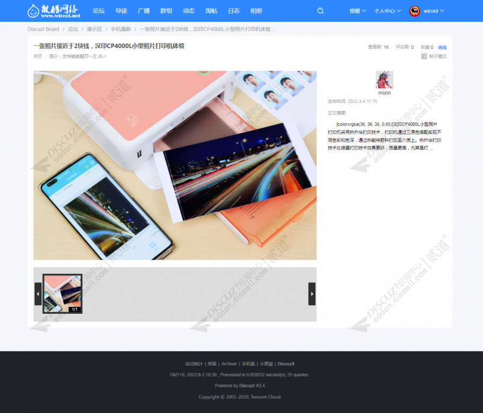483x413 pixels.
Task: Open the 日志 nav item
Action: (x=234, y=11)
